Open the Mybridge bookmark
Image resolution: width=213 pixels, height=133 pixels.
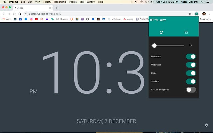click(x=114, y=19)
